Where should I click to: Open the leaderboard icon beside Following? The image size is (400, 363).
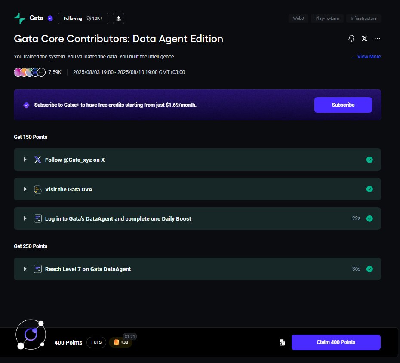[118, 18]
